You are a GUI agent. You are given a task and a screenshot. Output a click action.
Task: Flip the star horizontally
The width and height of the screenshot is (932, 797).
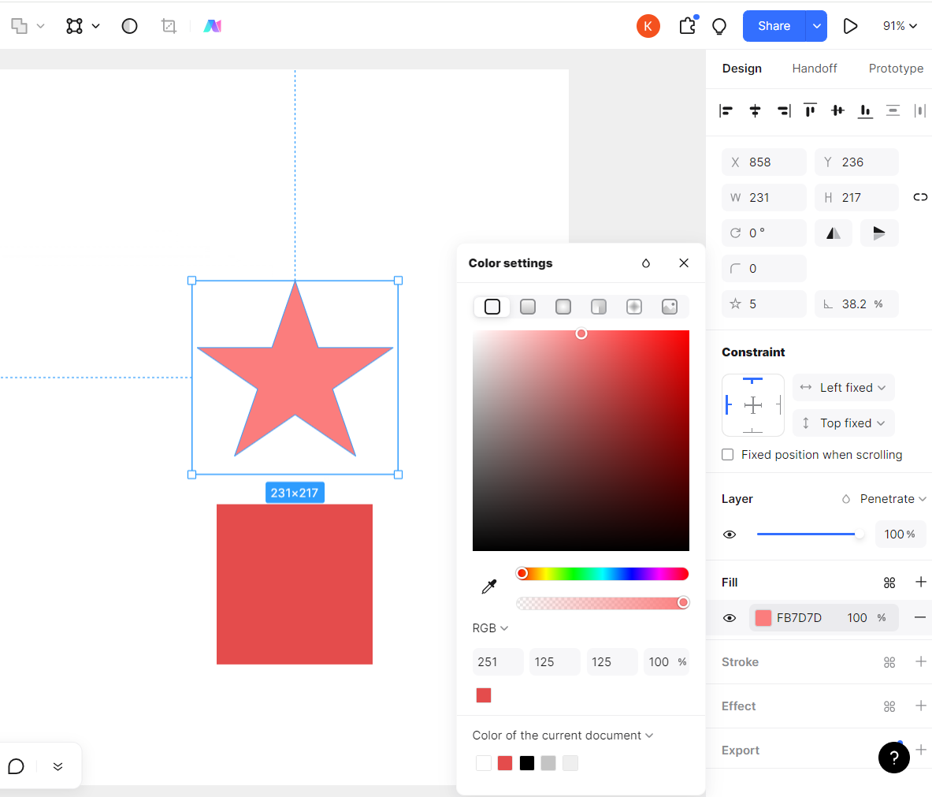point(834,233)
